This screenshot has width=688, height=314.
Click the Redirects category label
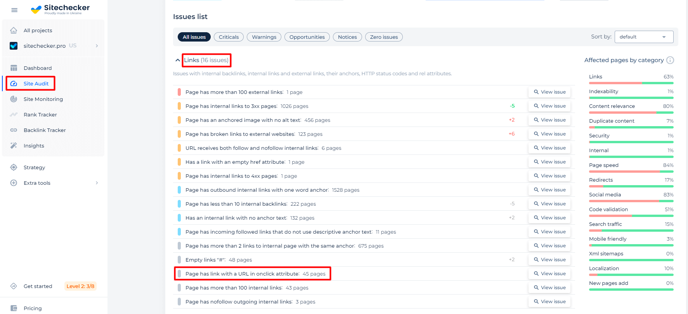point(601,180)
